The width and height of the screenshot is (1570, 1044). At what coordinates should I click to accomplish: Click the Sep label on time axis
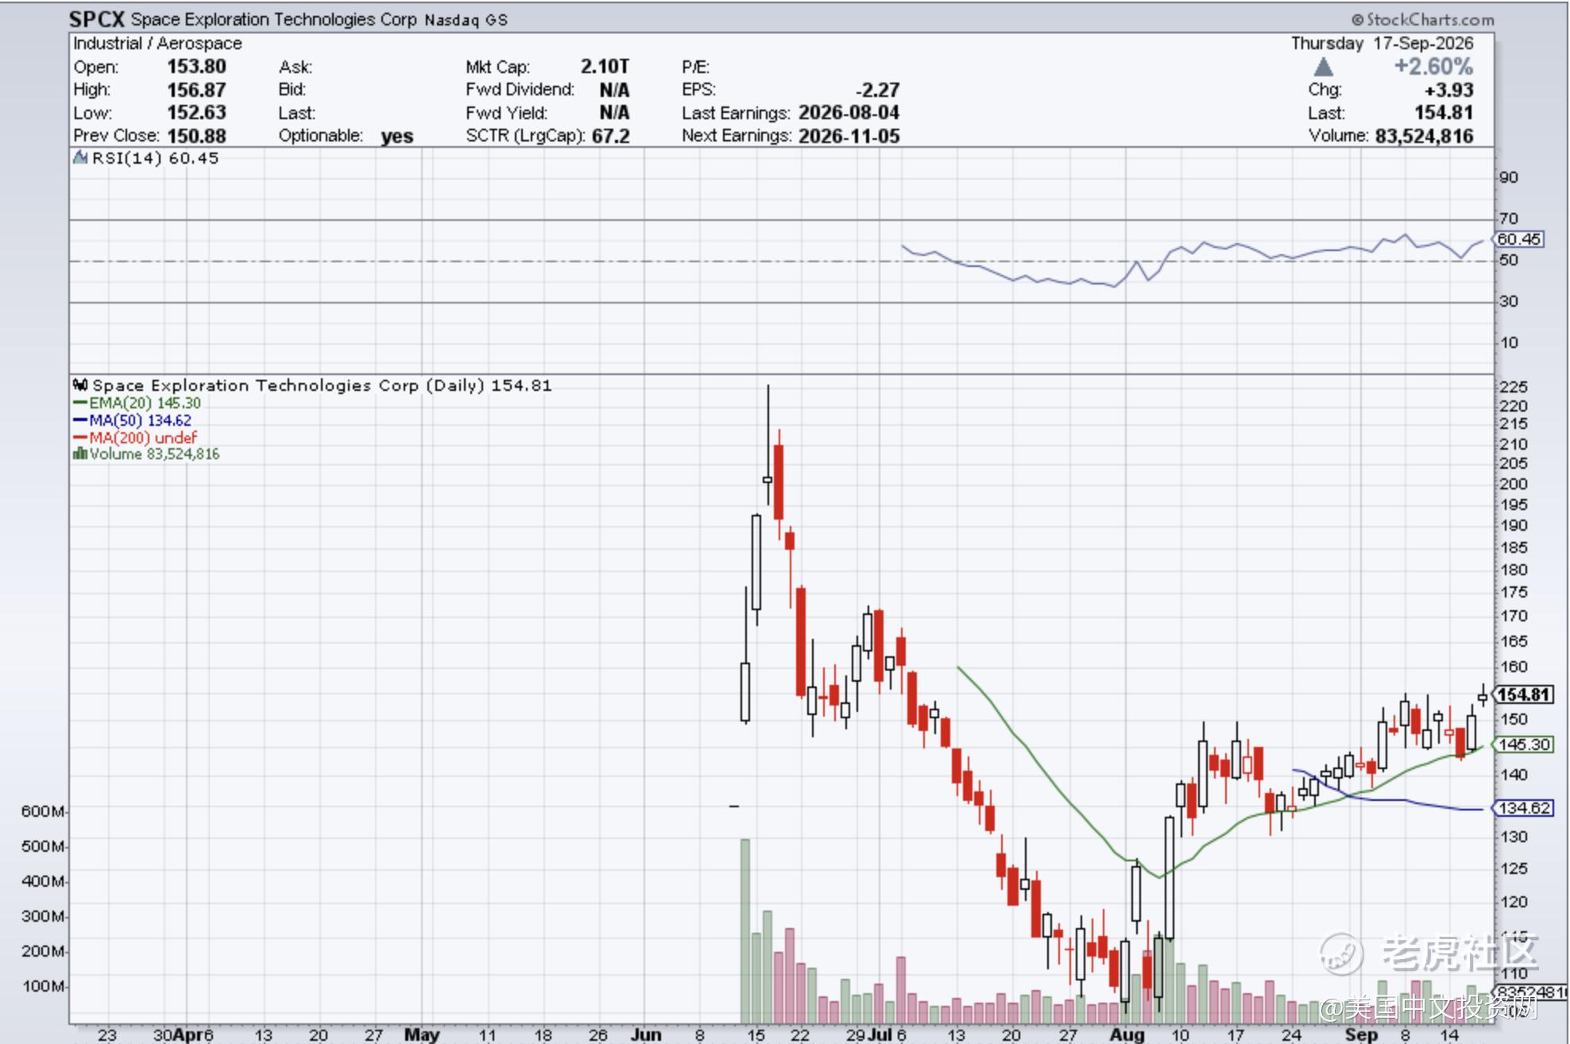[1360, 1034]
